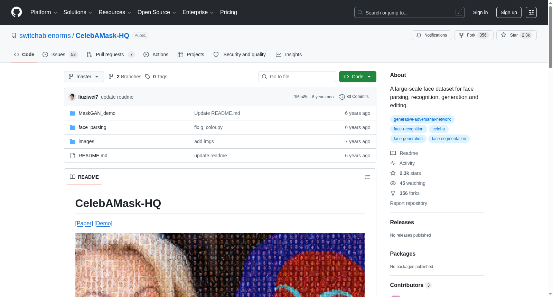This screenshot has width=553, height=297.
Task: Open the green Code dropdown button
Action: click(358, 77)
